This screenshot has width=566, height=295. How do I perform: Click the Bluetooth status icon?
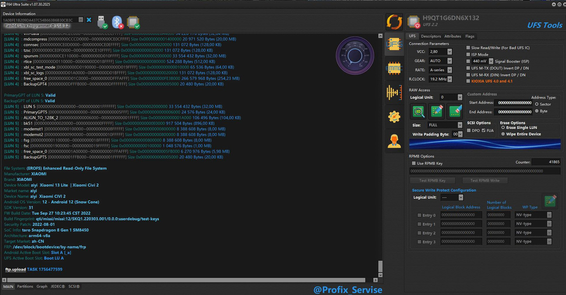(x=117, y=22)
